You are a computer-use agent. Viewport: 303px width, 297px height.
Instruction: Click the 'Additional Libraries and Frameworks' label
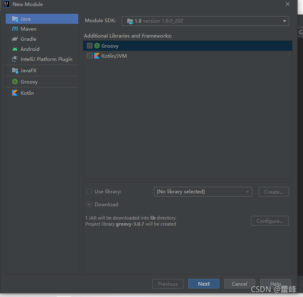pos(128,36)
